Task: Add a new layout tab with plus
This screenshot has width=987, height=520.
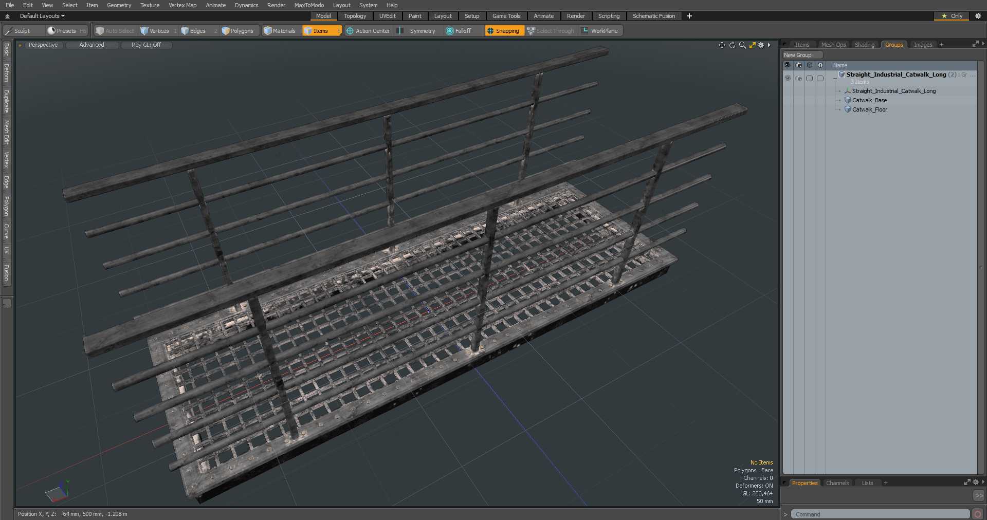Action: click(689, 16)
